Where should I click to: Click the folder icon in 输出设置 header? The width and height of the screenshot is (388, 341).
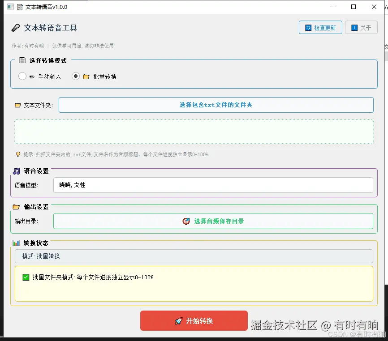(x=17, y=206)
